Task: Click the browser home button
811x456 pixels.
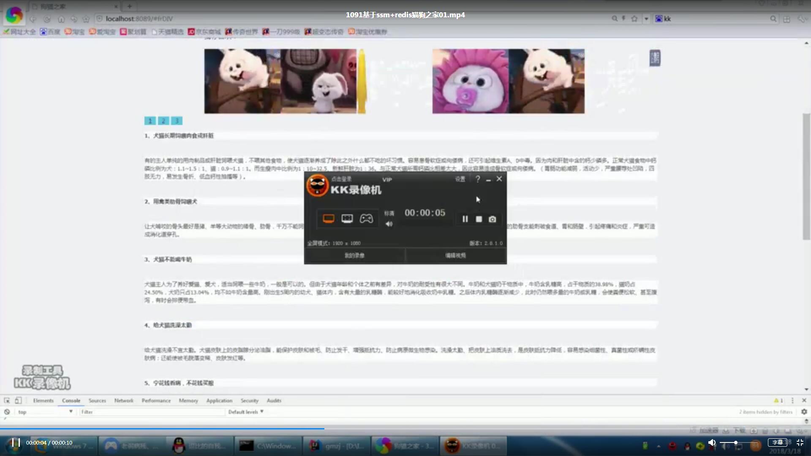Action: pyautogui.click(x=61, y=19)
